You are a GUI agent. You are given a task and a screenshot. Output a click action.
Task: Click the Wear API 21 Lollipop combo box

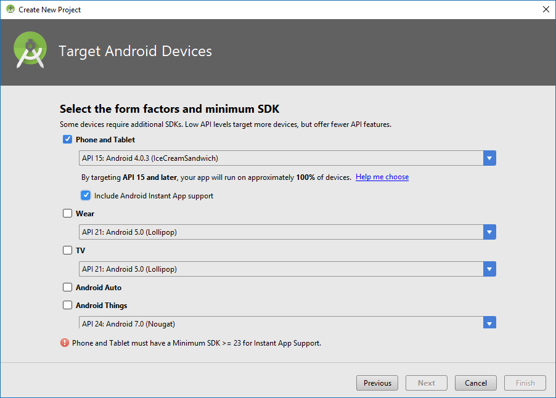point(287,232)
